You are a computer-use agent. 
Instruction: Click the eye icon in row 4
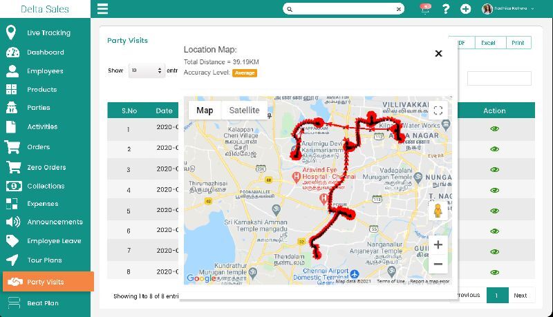tap(494, 189)
